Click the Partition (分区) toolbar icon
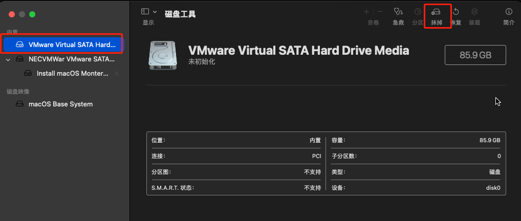This screenshot has width=521, height=221. coord(418,12)
